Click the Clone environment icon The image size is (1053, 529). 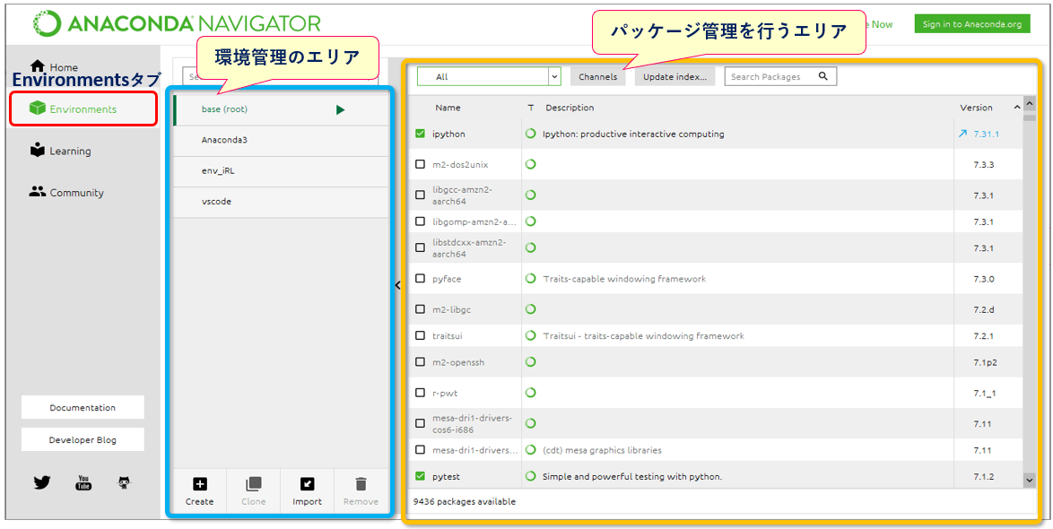[x=253, y=484]
